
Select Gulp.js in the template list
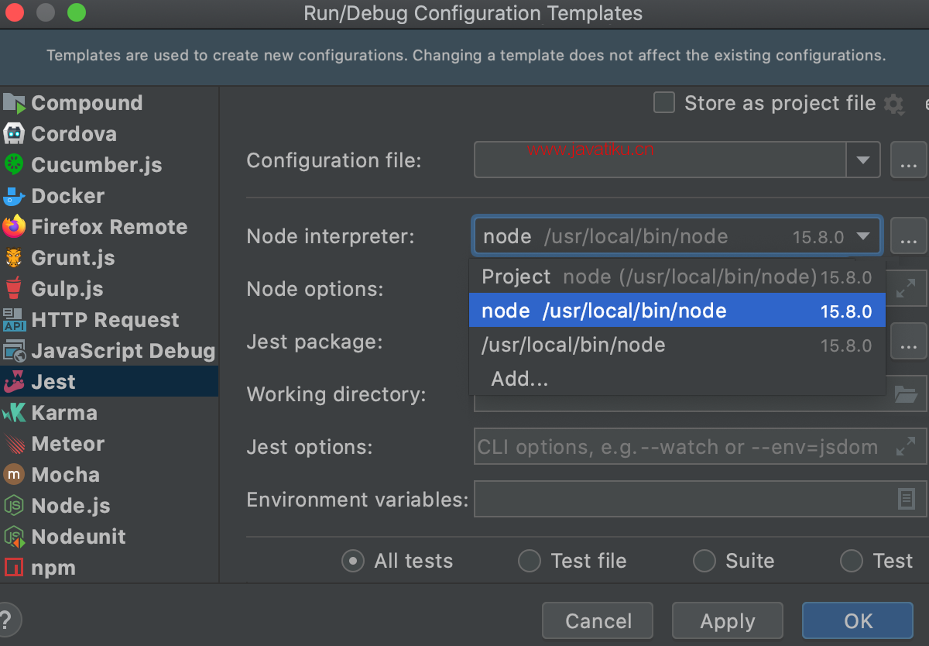109,289
